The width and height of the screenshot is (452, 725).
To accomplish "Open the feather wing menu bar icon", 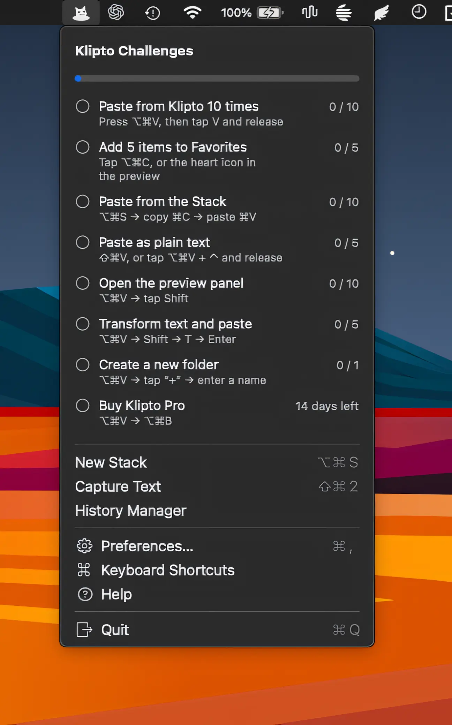I will 381,13.
